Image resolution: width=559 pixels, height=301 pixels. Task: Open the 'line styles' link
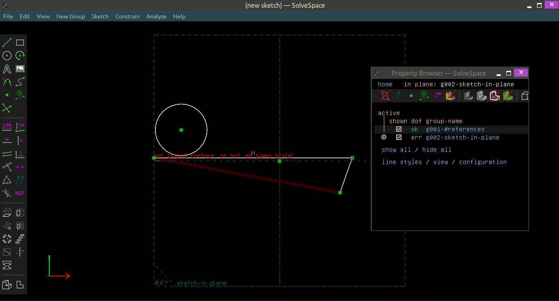point(401,162)
